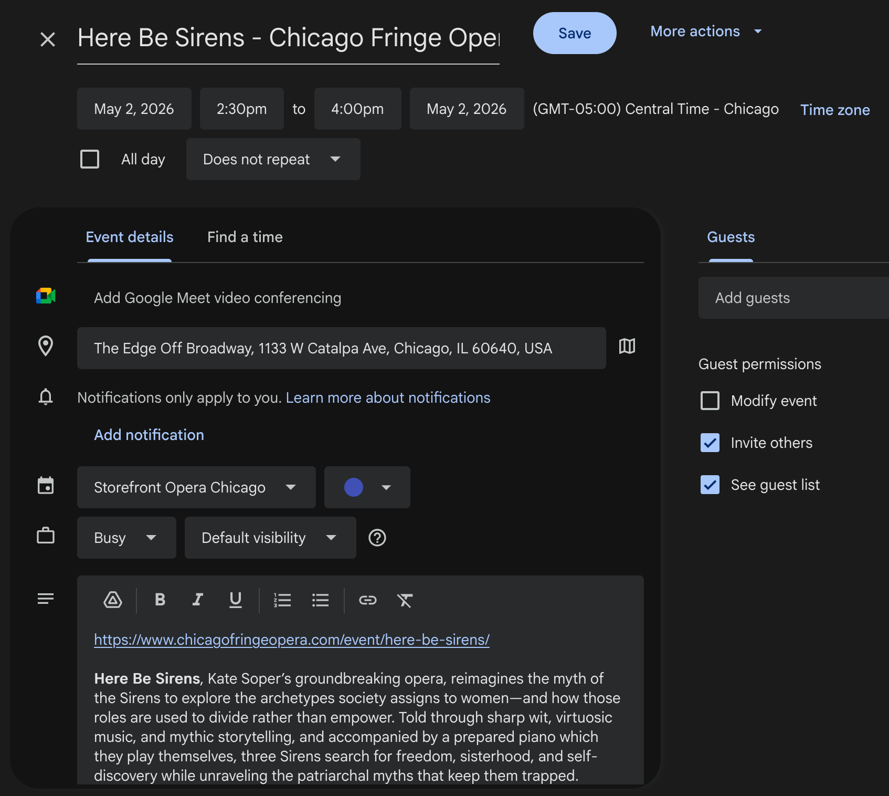889x796 pixels.
Task: Attach a Google Drive file icon
Action: (113, 600)
